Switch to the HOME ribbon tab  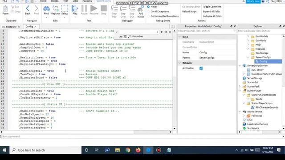coord(43,1)
